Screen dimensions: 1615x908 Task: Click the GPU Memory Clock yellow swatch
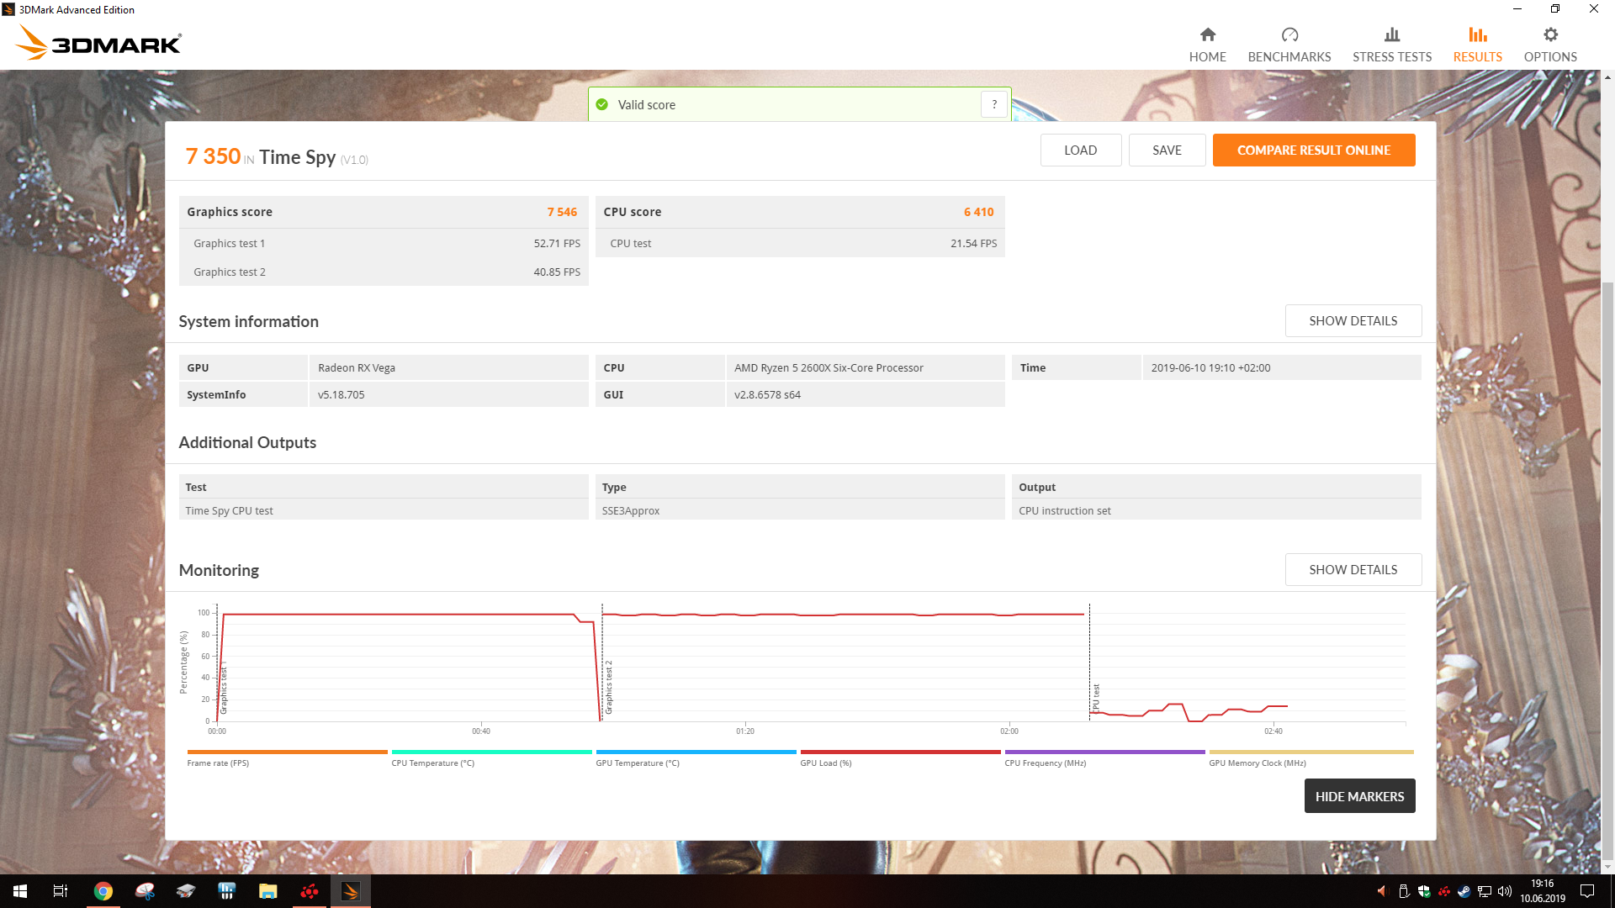pos(1311,752)
